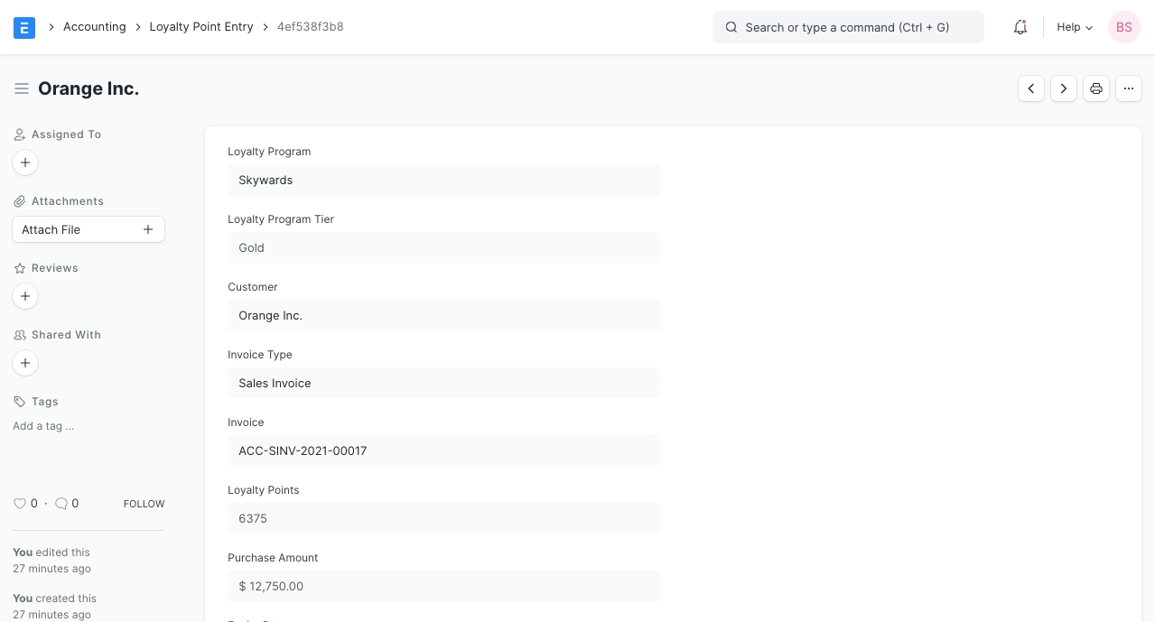Go to previous document arrow
The width and height of the screenshot is (1155, 622).
click(1031, 88)
